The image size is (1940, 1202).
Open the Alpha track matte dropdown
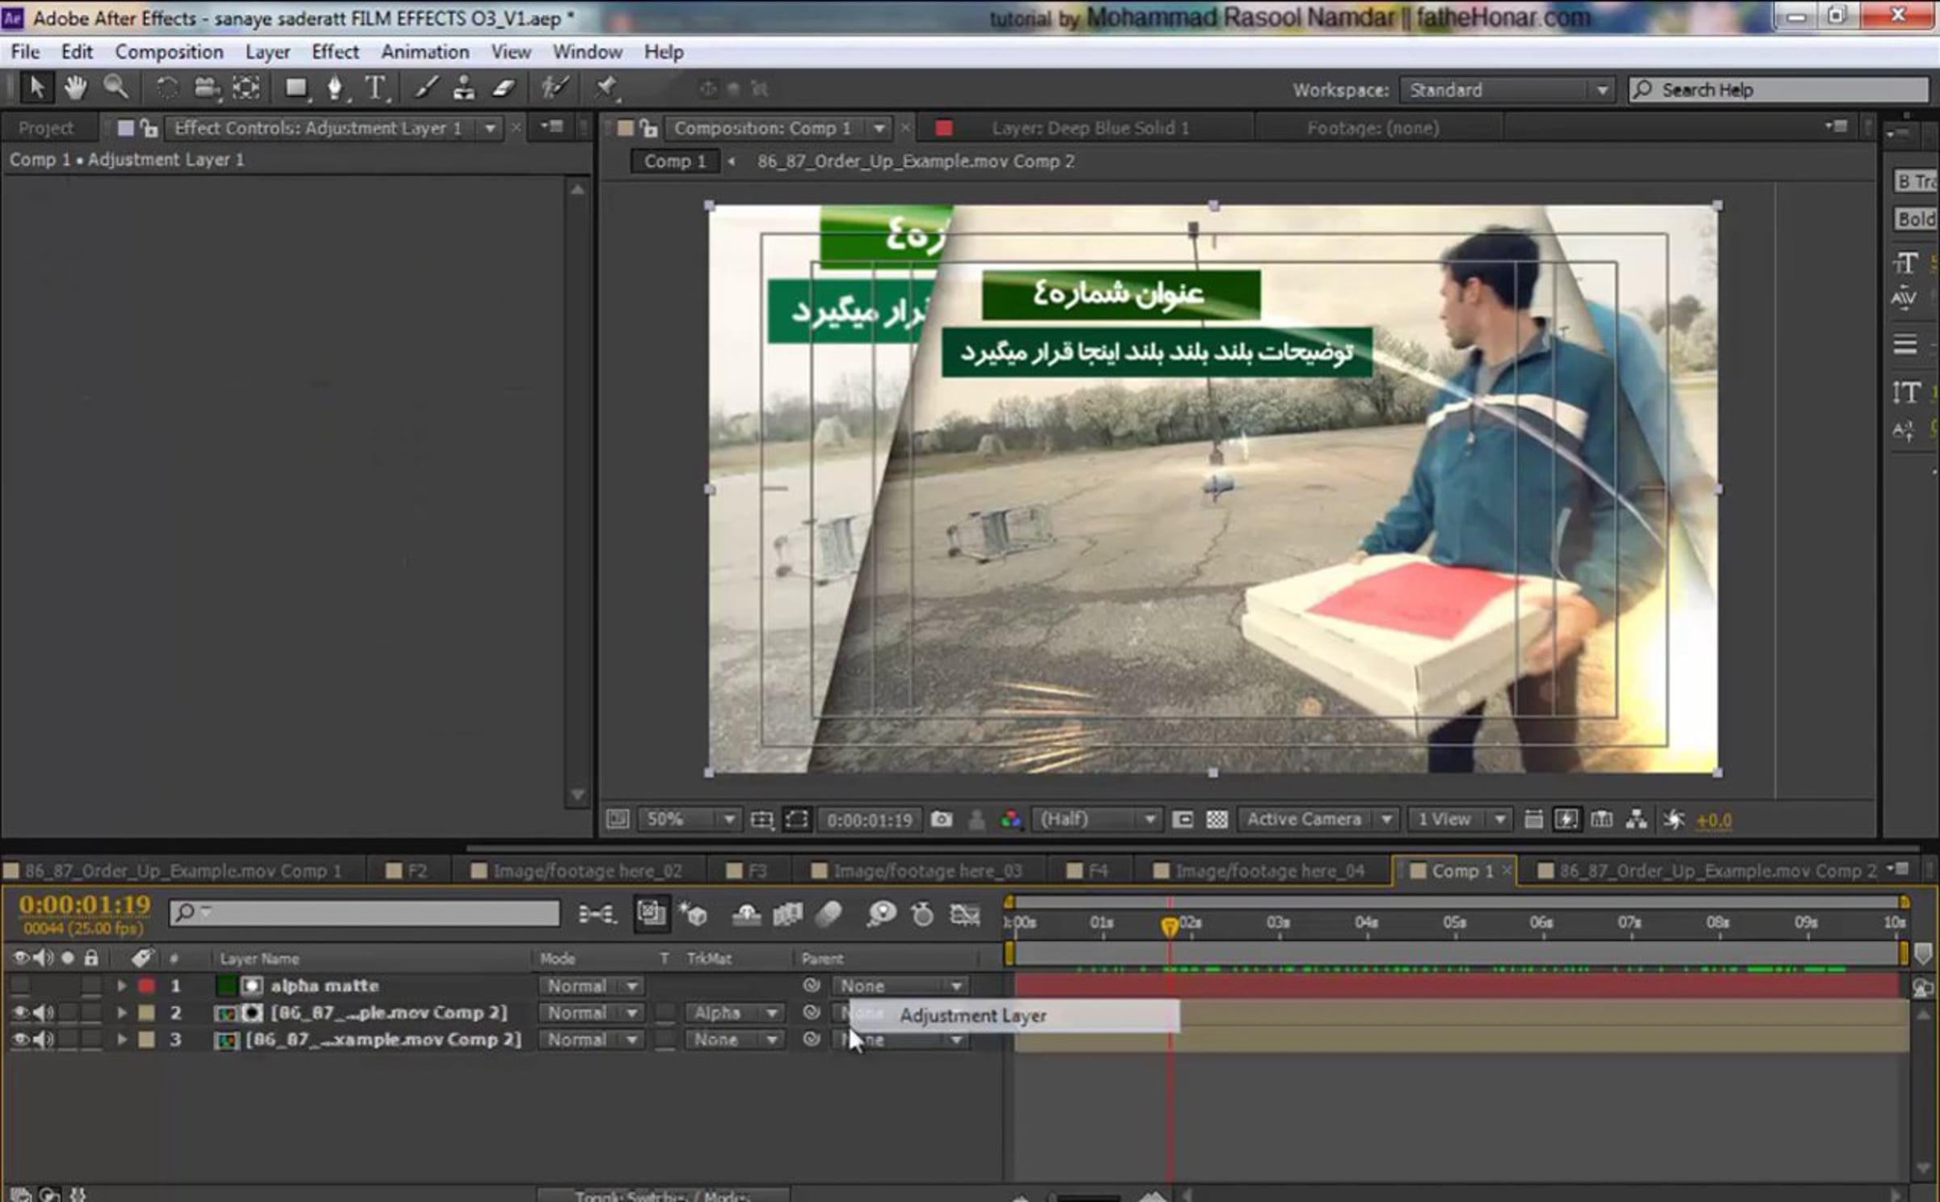pyautogui.click(x=733, y=1013)
